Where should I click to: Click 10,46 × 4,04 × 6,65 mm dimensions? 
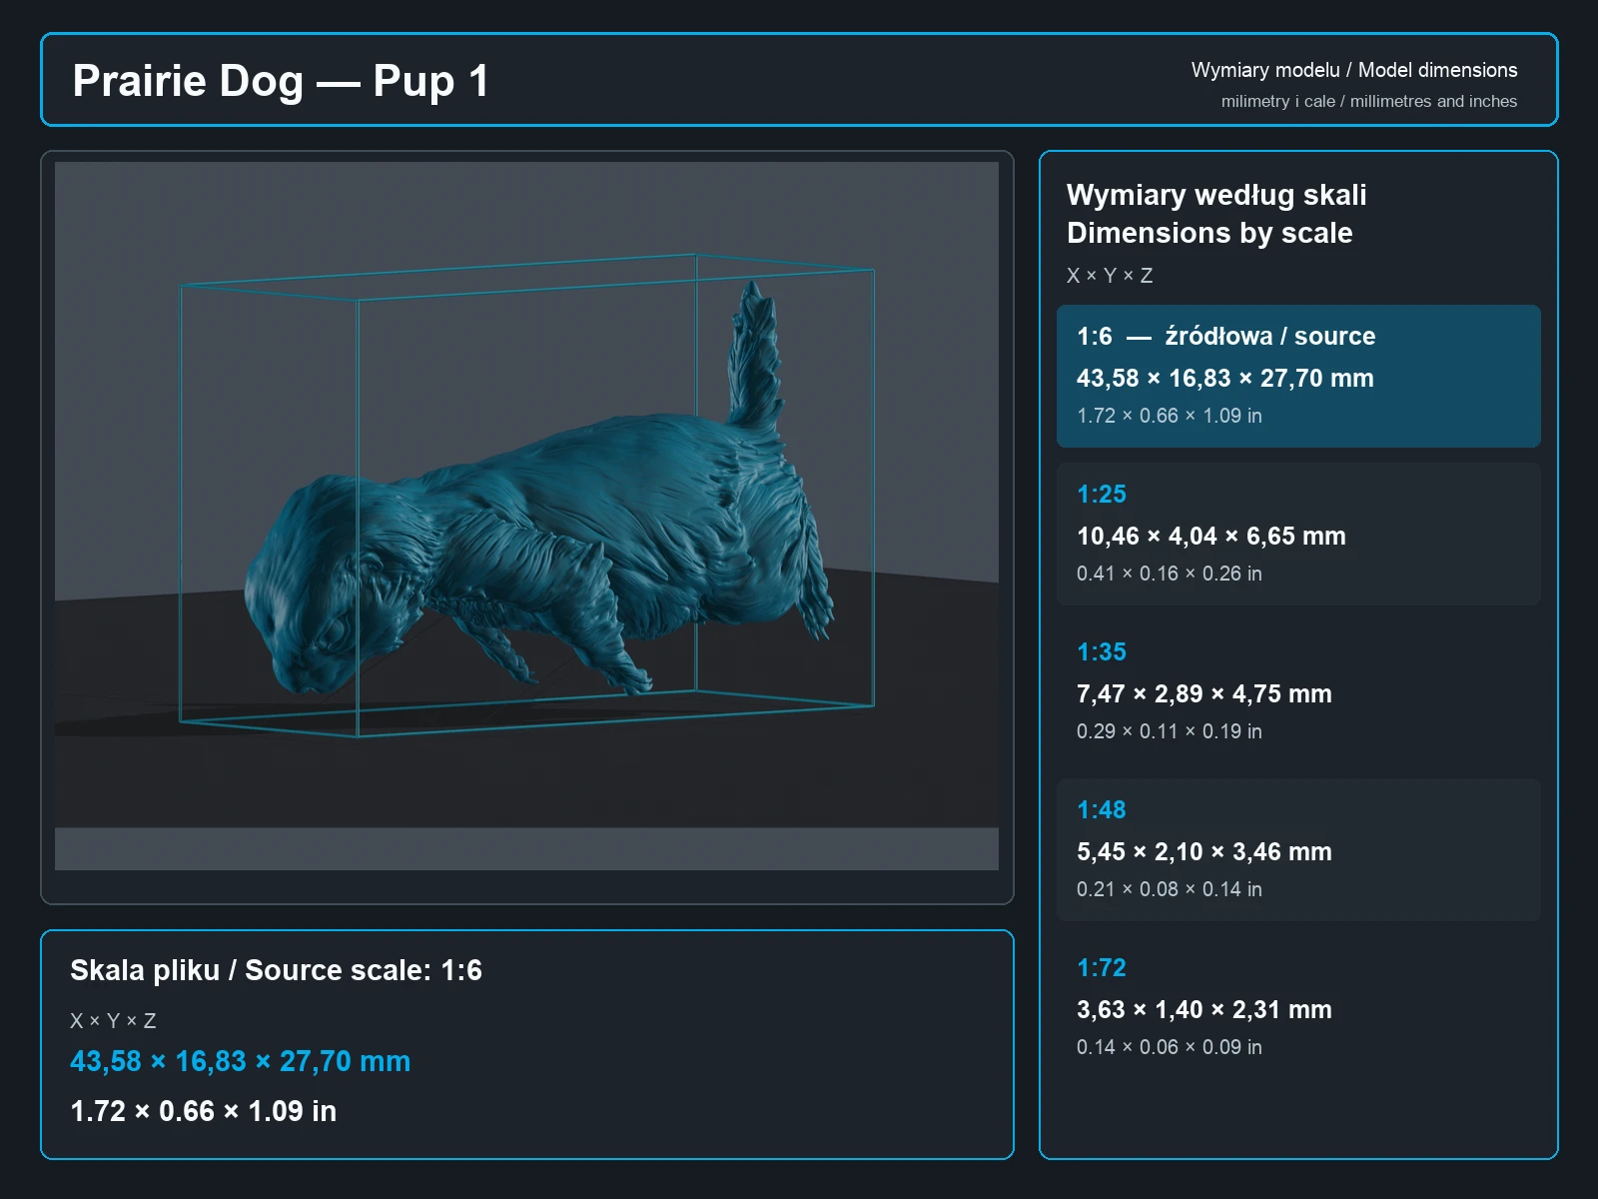point(1211,537)
